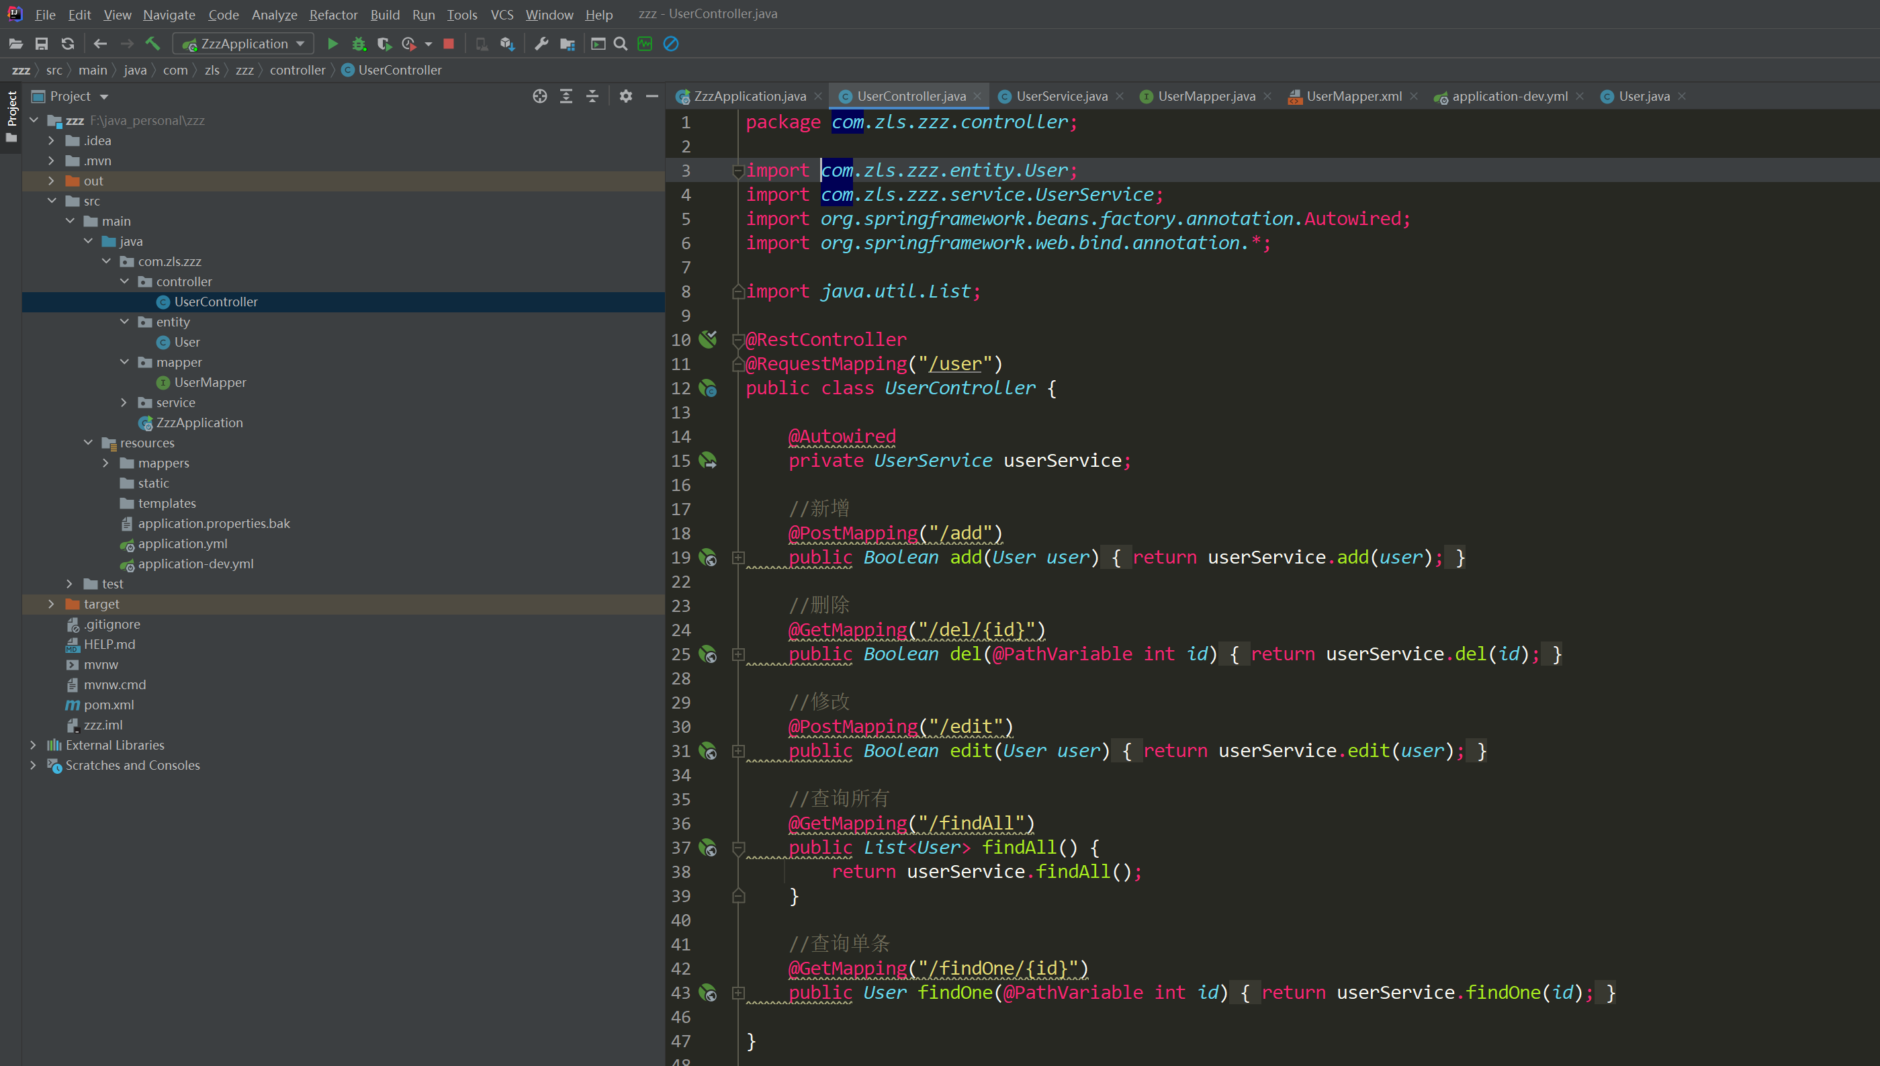The width and height of the screenshot is (1880, 1066).
Task: Switch to the UserMapper.xml tab
Action: coord(1353,96)
